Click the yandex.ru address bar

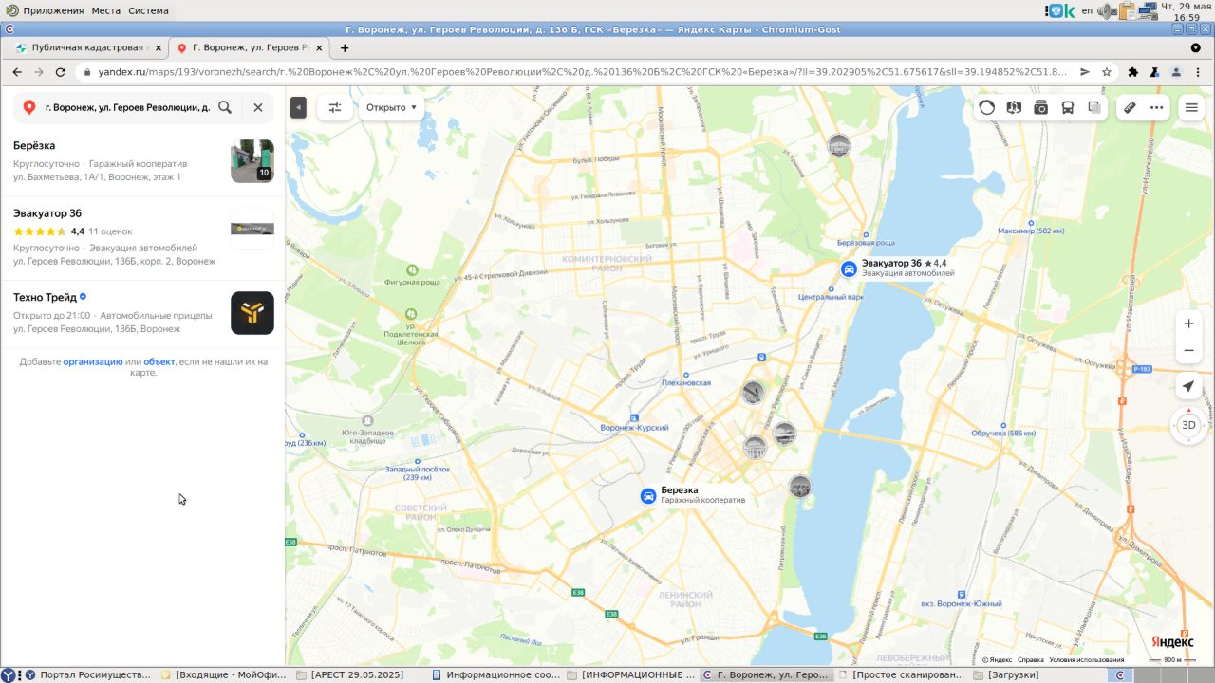579,72
